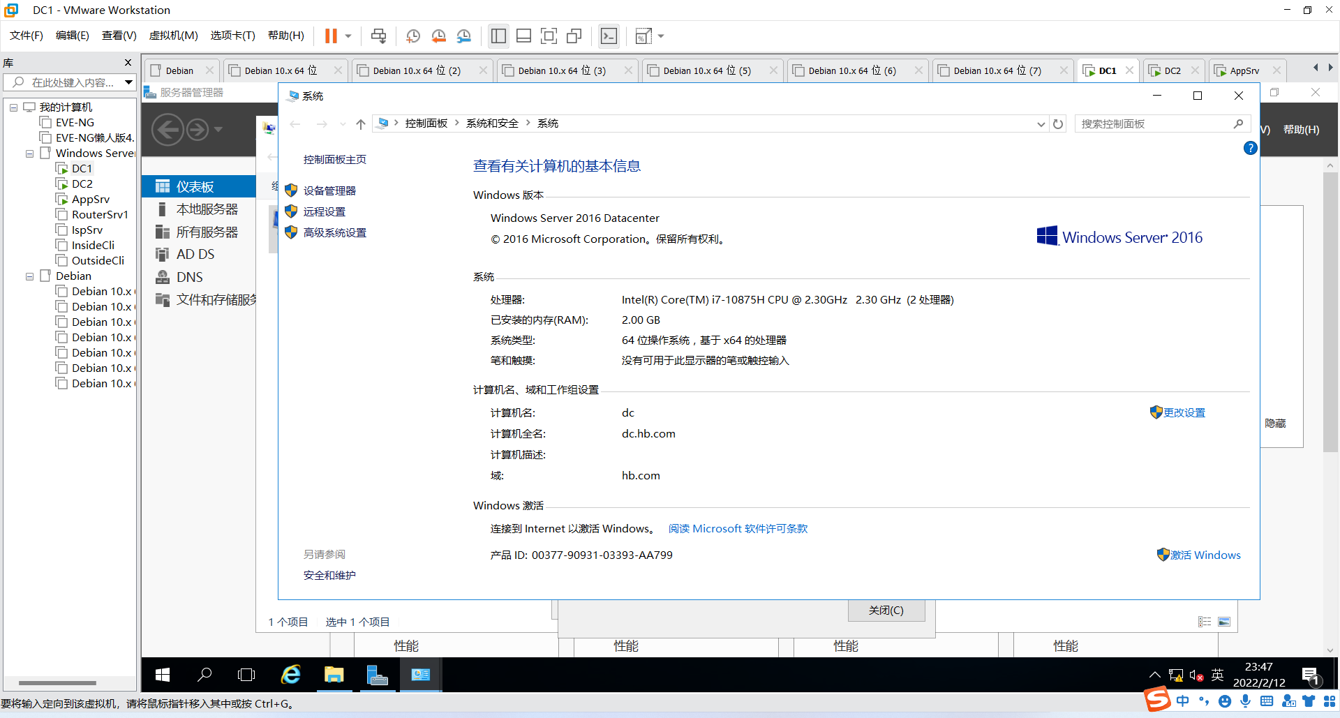The height and width of the screenshot is (718, 1340).
Task: Click the 关闭(C) button
Action: (886, 611)
